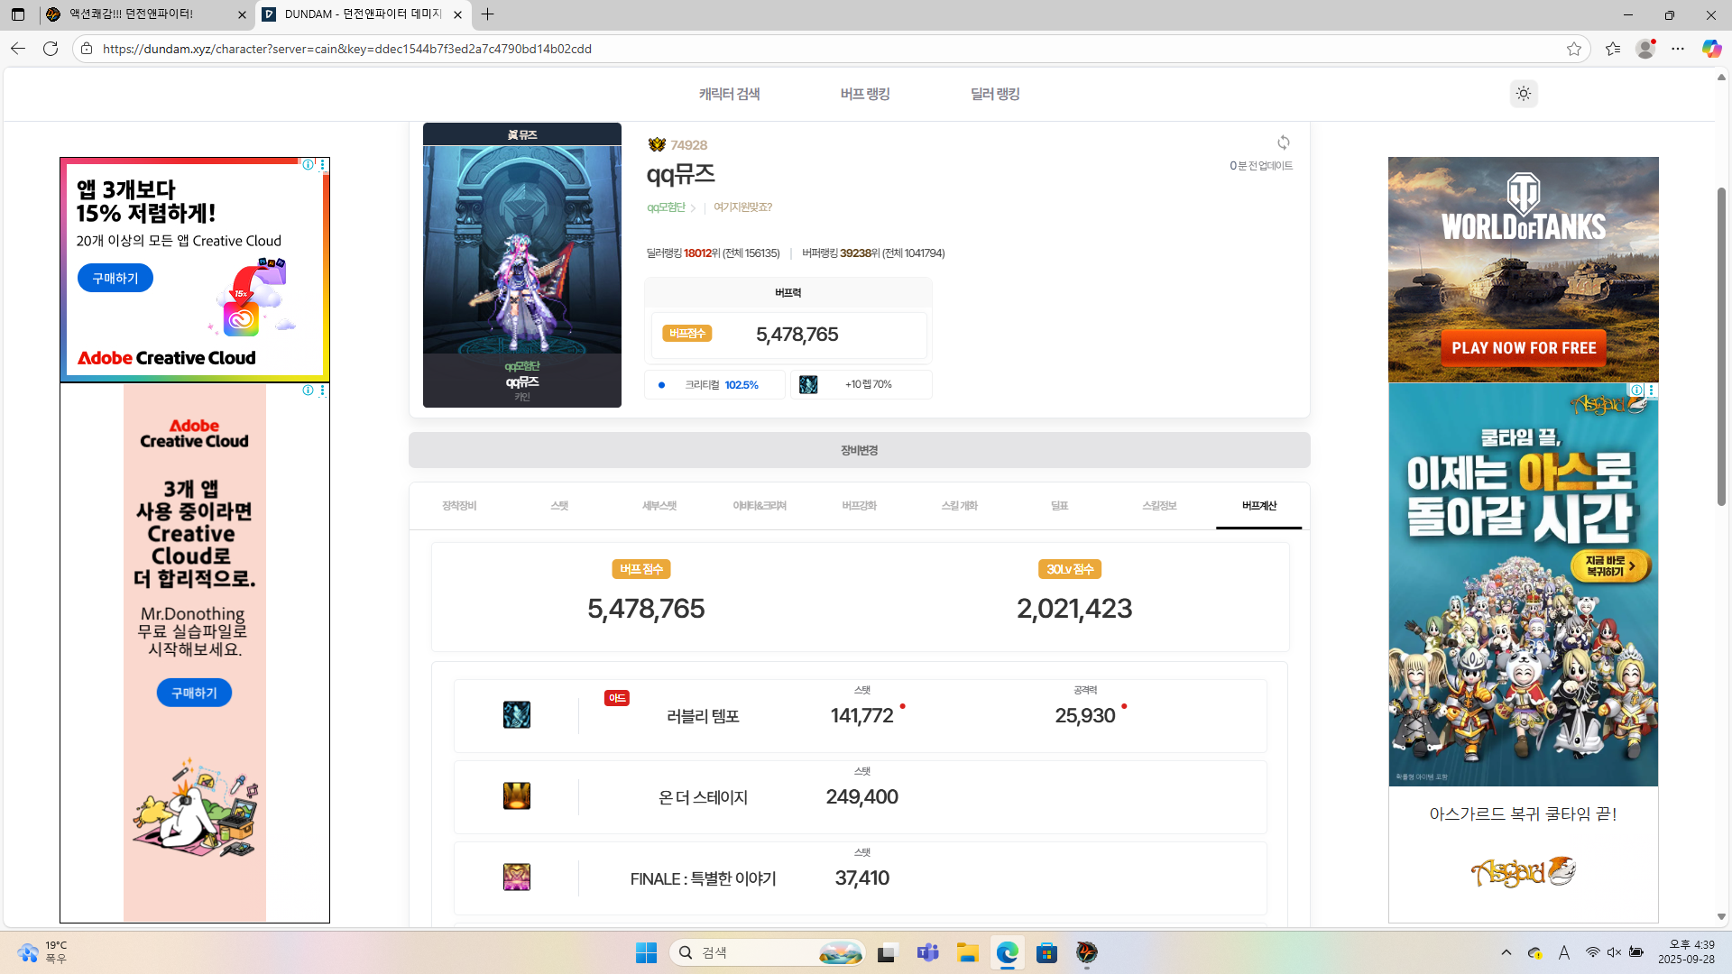Open Copilot icon in browser toolbar
The image size is (1732, 974).
pos(1710,49)
